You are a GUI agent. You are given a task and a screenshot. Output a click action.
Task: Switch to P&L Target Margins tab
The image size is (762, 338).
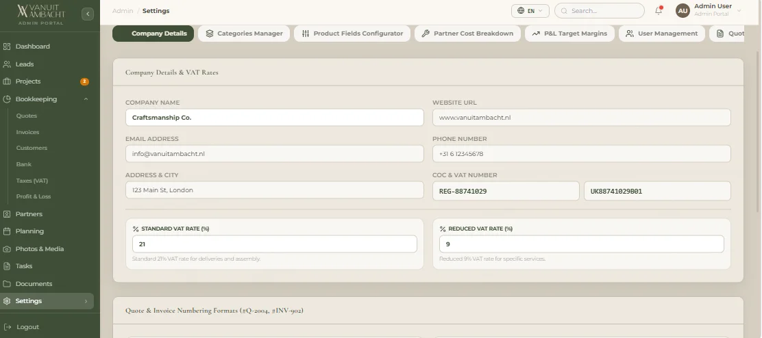[569, 34]
